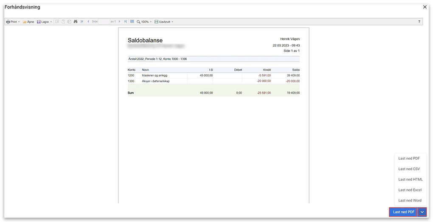Go to the previous page

(88, 22)
